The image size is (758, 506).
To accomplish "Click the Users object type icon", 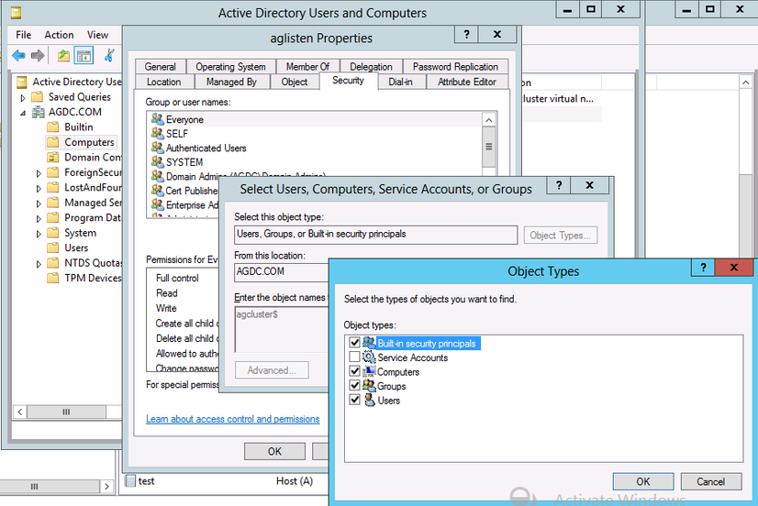I will click(369, 400).
